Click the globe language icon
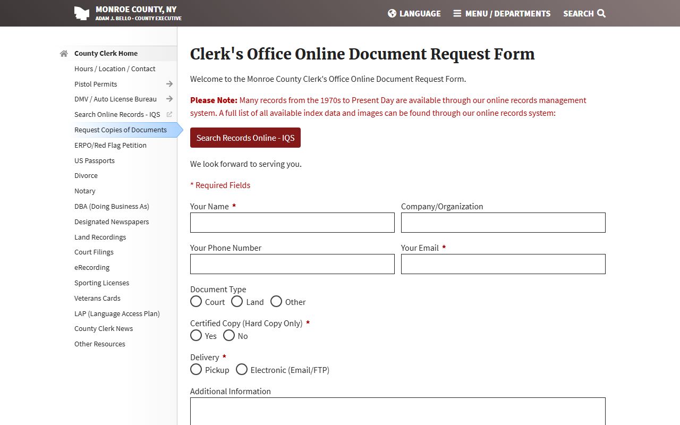Screen dimensions: 680x425 (x=392, y=13)
